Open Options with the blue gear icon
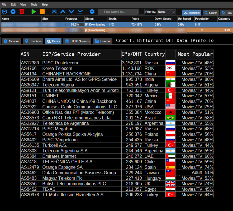Image resolution: width=233 pixels, height=211 pixels. click(92, 12)
